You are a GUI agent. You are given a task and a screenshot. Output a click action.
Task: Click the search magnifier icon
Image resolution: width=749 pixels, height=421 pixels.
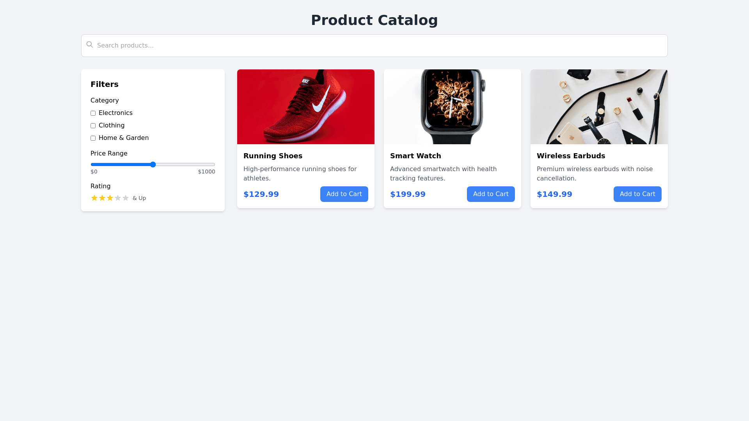pyautogui.click(x=90, y=45)
